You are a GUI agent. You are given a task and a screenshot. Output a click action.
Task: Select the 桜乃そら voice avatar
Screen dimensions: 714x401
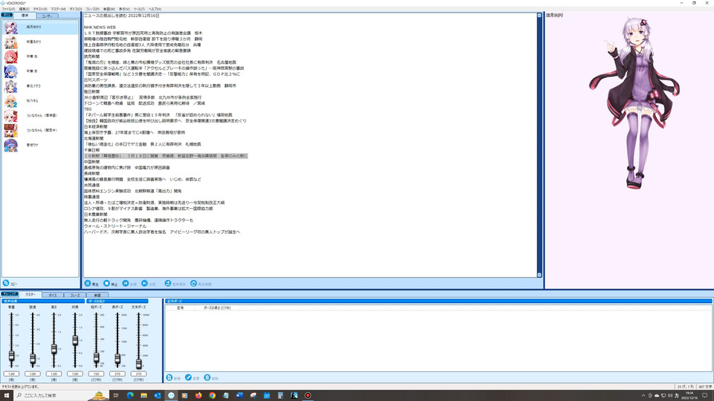[10, 101]
